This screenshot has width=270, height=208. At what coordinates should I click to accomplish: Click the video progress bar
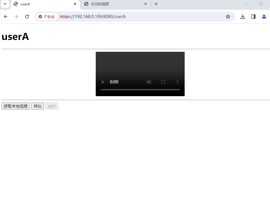pos(140,90)
